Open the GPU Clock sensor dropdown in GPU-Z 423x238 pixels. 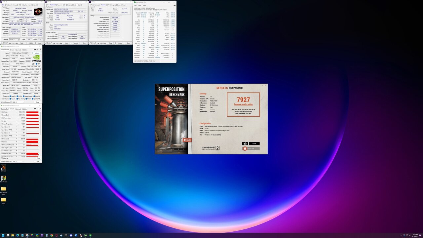(16, 112)
